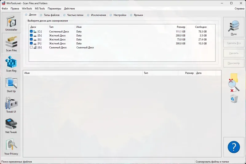
Task: Uncheck the [D:] drive checkbox
Action: click(x=31, y=35)
